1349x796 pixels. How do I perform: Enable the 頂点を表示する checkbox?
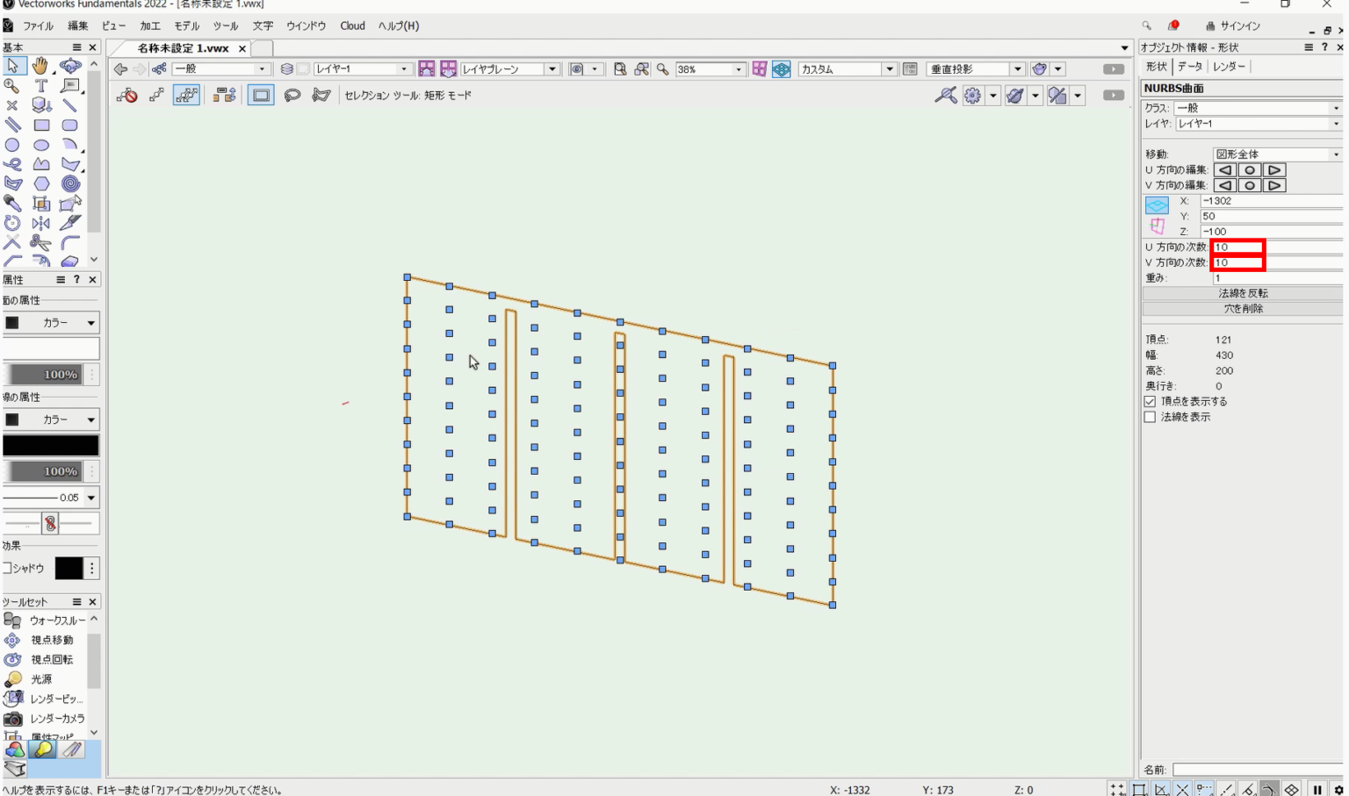pyautogui.click(x=1150, y=401)
